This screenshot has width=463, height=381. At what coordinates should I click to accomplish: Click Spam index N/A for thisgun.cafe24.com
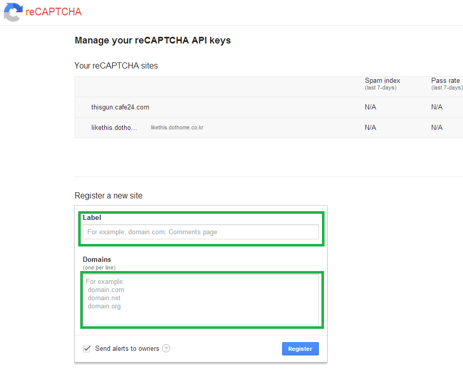(371, 107)
